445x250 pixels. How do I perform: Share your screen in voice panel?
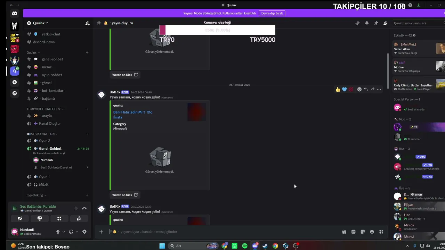click(40, 218)
